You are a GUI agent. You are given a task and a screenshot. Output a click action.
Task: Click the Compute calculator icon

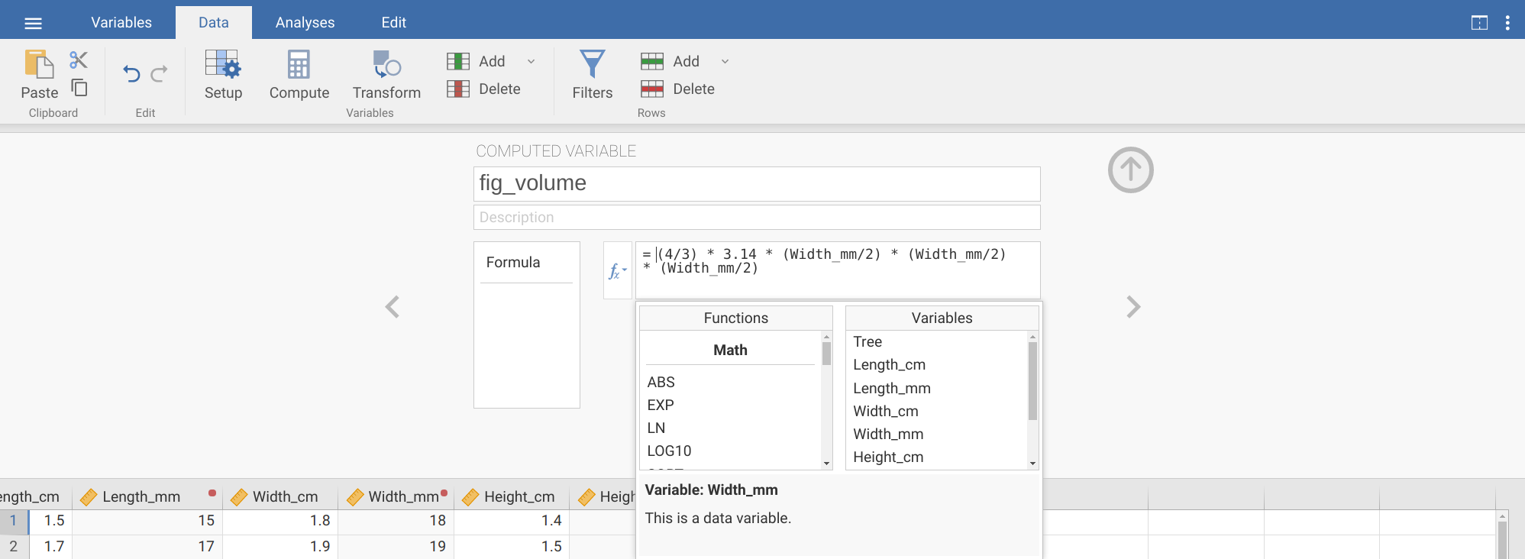tap(299, 75)
